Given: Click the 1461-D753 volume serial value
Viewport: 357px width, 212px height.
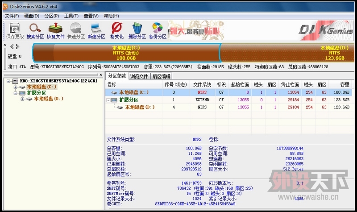Looking at the screenshot, I should 191,183.
